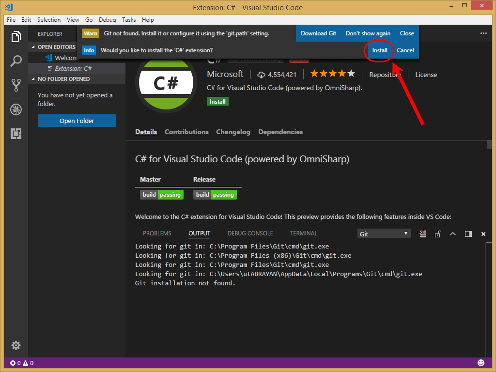
Task: Open the View menu
Action: [73, 19]
